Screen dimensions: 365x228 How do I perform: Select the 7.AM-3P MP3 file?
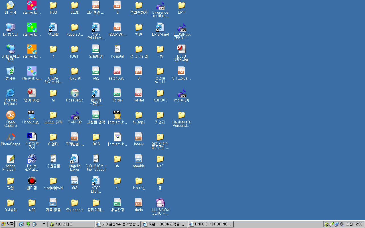pos(75,115)
